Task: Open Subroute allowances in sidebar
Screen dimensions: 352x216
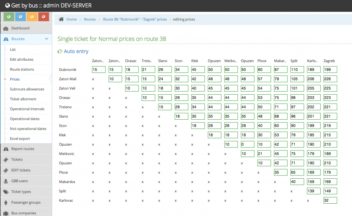Action: pos(27,89)
